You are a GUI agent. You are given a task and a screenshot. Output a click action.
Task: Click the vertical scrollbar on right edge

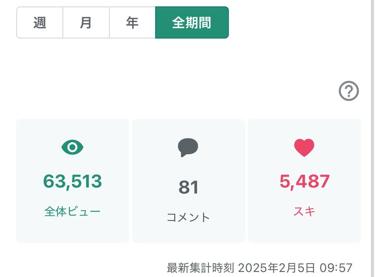373,138
